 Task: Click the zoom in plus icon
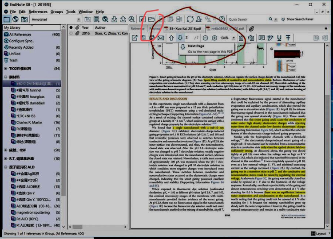214,38
